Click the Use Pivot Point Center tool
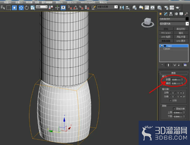 51,8
